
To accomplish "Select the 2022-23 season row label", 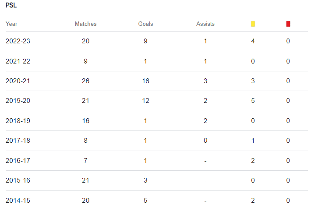I will 18,41.
